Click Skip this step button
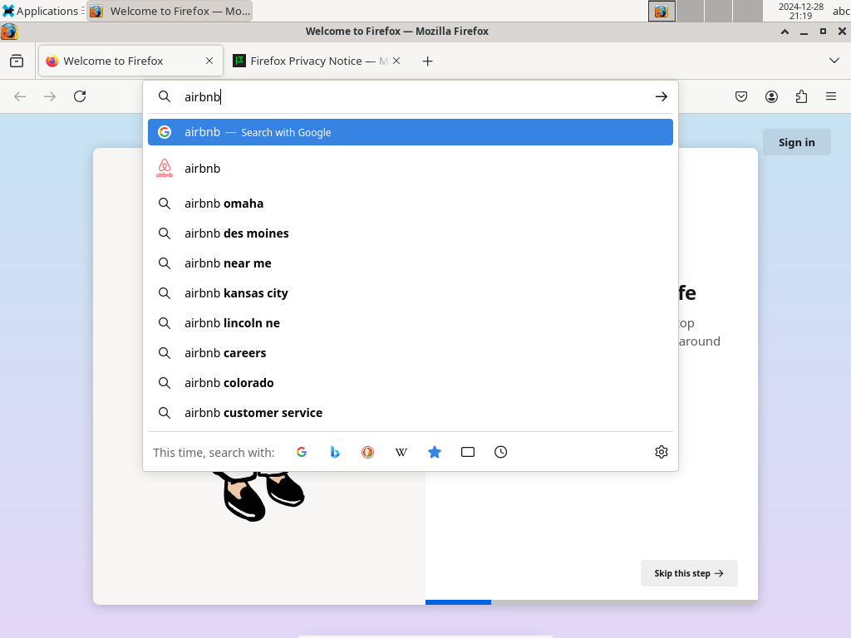 click(689, 573)
